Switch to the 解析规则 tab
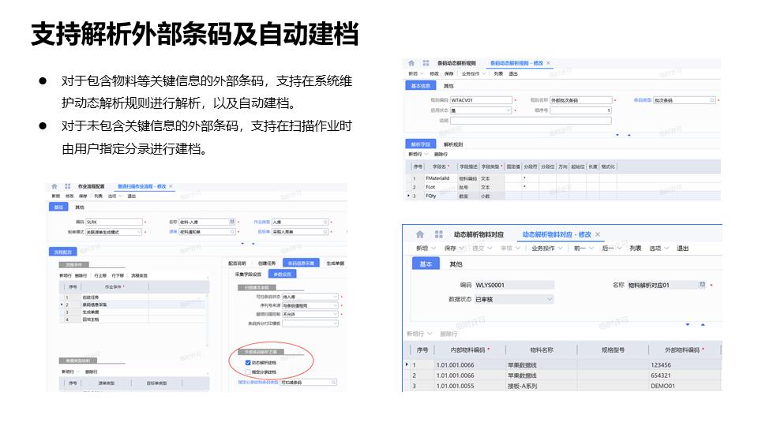Image resolution: width=758 pixels, height=426 pixels. pyautogui.click(x=453, y=144)
